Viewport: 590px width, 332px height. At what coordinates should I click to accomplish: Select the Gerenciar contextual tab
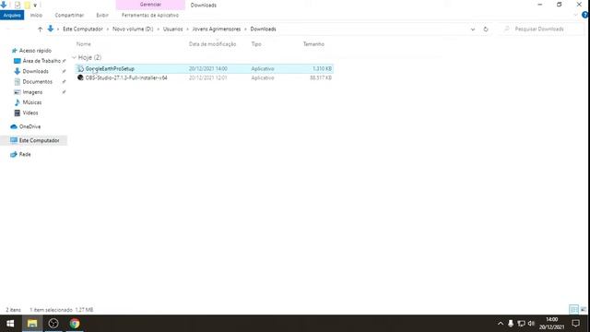tap(150, 5)
